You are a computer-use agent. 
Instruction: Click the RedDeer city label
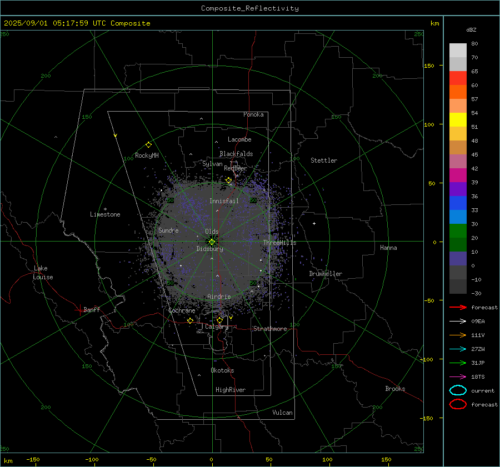[x=236, y=168]
